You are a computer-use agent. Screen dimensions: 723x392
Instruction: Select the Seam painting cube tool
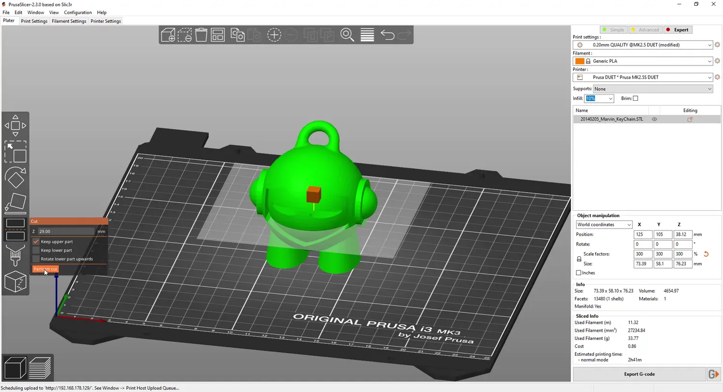(x=15, y=281)
